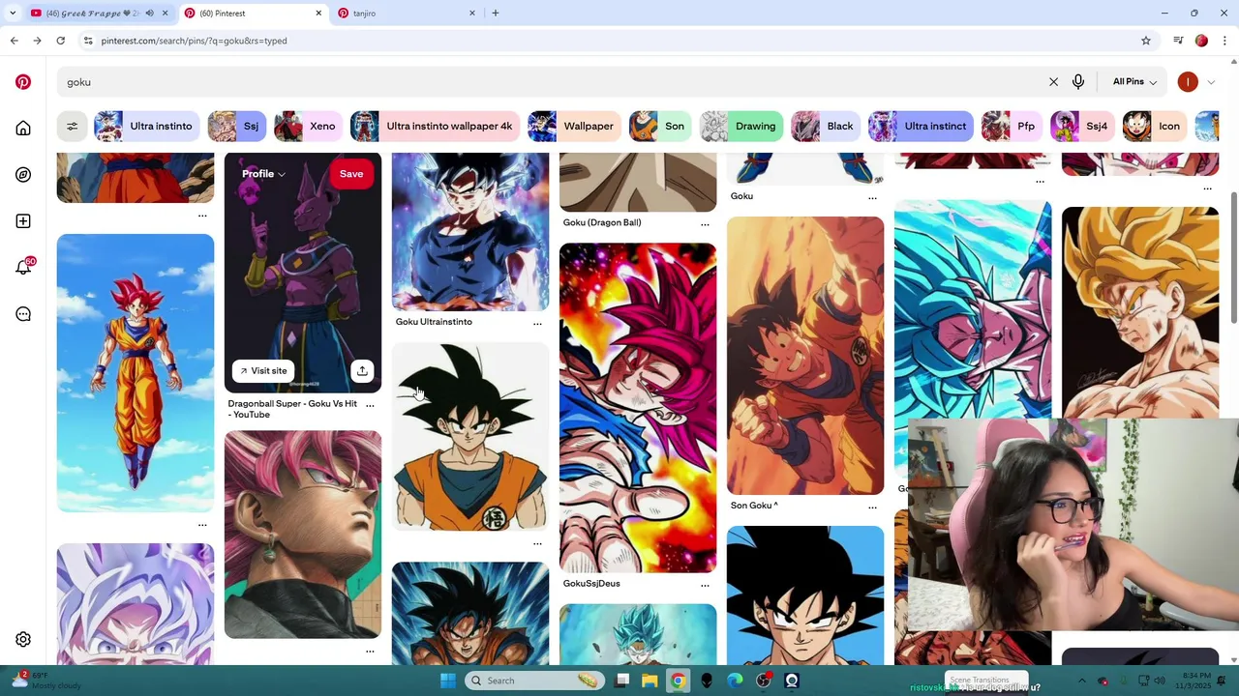
Task: Click the Chrome address bar URL
Action: [x=194, y=41]
